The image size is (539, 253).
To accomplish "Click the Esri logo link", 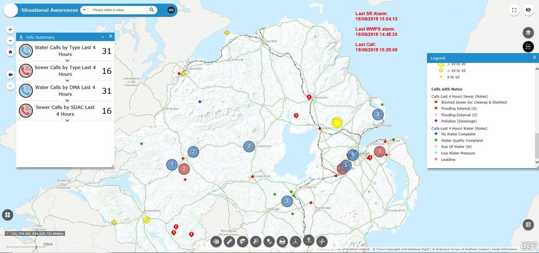I will click(x=528, y=246).
